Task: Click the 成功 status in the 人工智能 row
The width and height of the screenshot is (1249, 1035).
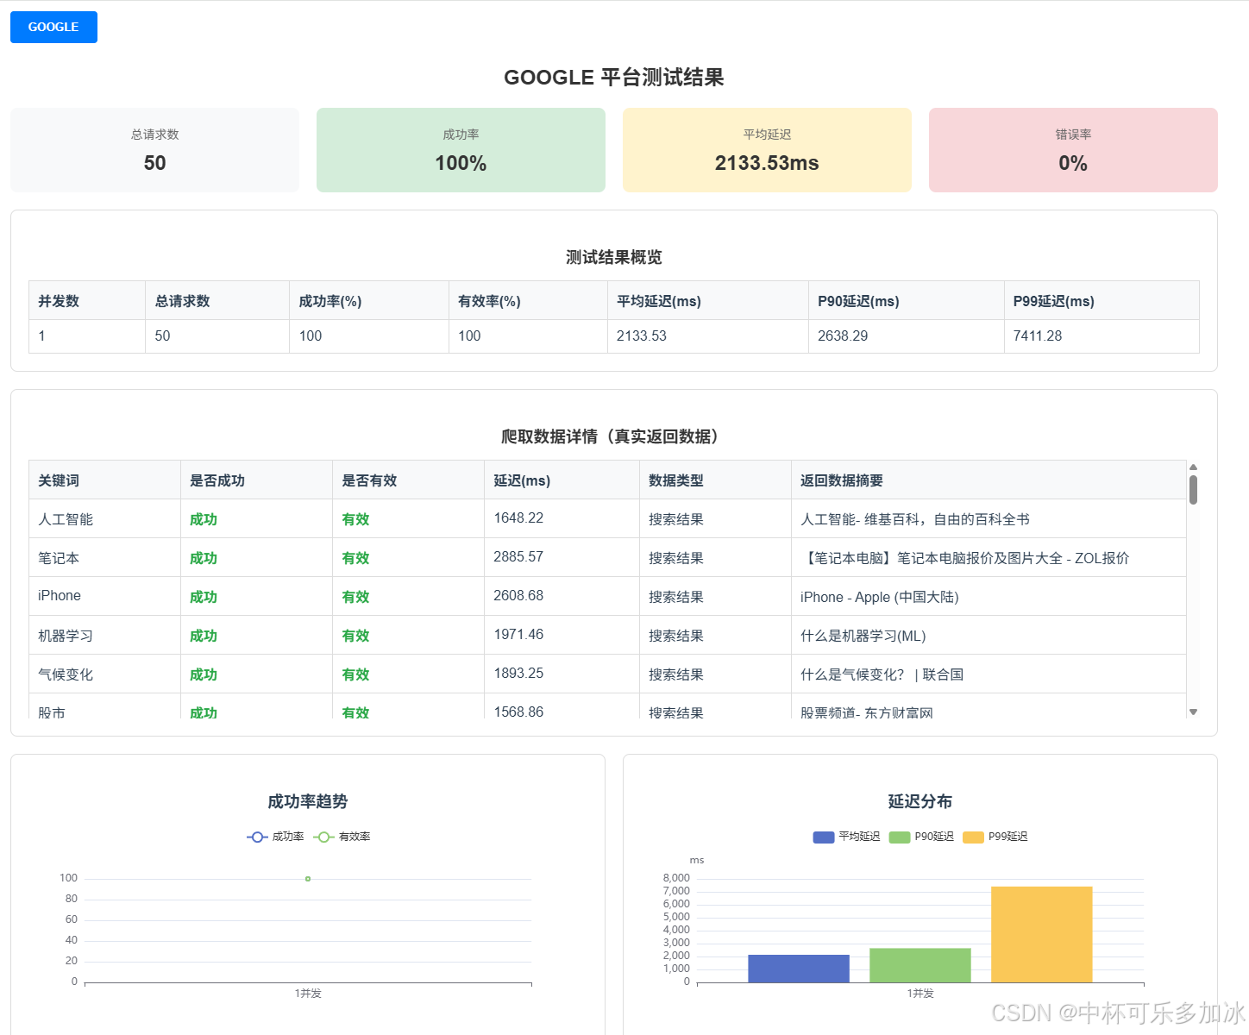Action: 204,519
